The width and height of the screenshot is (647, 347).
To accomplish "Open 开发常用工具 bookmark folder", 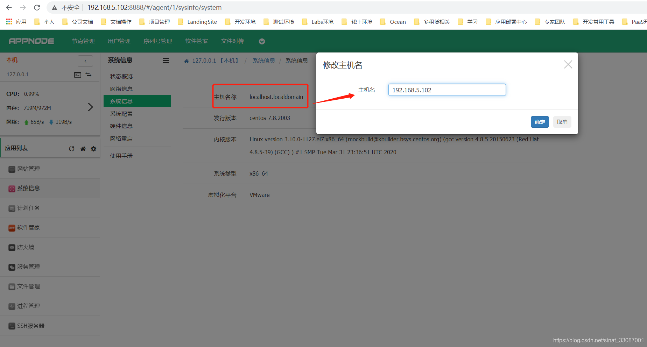I will (594, 22).
